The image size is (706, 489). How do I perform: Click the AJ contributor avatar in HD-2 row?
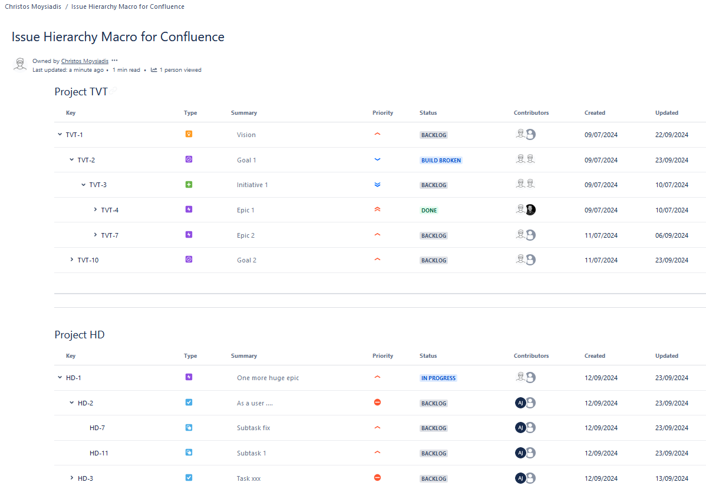coord(520,402)
